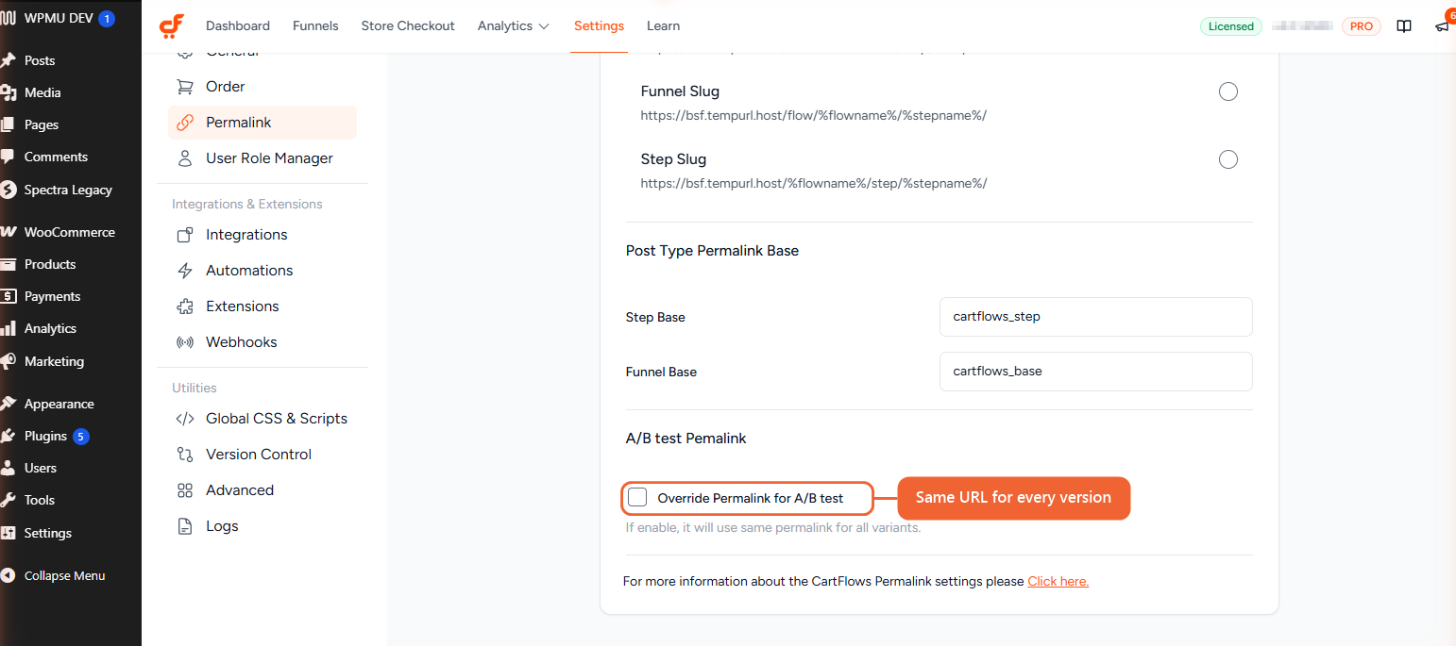
Task: Click the Funnel Base input field
Action: (x=1096, y=372)
